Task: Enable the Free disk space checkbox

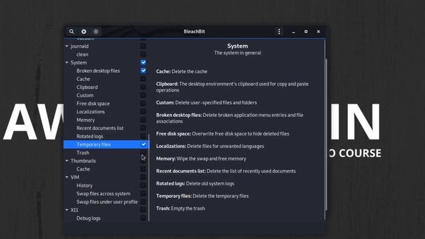Action: 143,104
